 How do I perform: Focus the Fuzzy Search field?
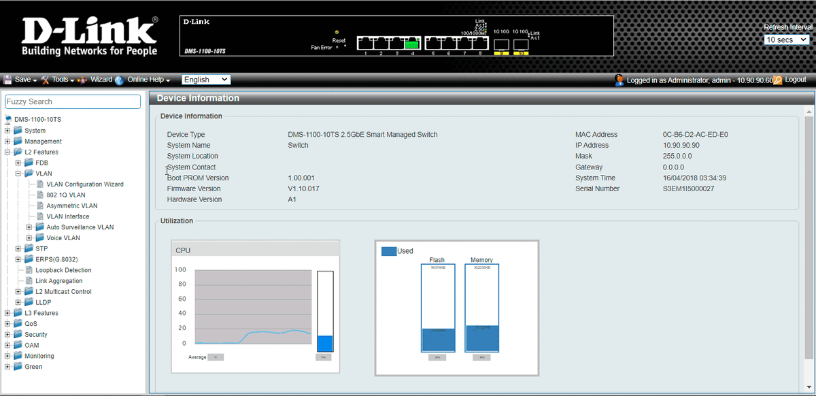(73, 101)
